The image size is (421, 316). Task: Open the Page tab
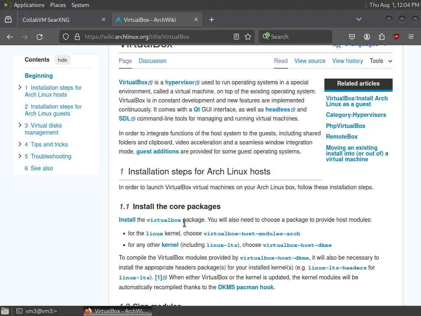pyautogui.click(x=125, y=61)
